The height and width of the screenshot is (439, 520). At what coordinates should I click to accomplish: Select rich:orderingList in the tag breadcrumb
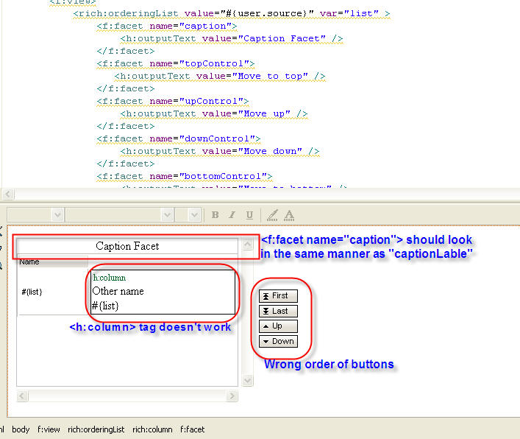tap(96, 429)
